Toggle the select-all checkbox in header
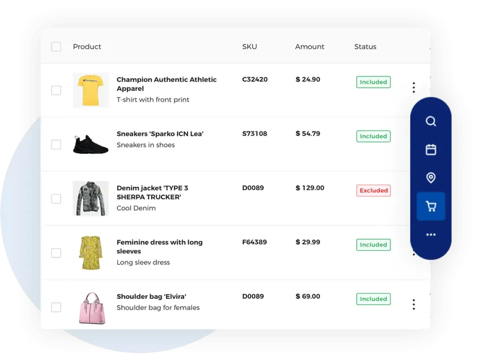480x359 pixels. (x=56, y=46)
